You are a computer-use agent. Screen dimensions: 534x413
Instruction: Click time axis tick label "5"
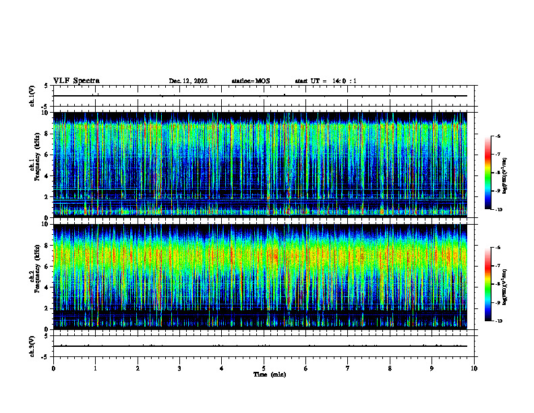[x=264, y=368]
